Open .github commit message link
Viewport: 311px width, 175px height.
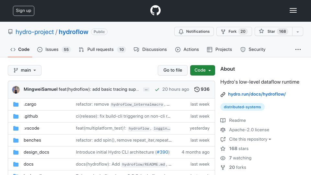tap(123, 116)
